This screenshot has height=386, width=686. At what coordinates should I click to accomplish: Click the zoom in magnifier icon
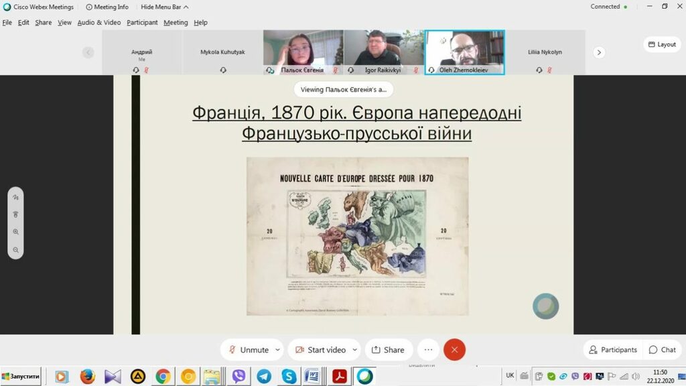(x=15, y=231)
